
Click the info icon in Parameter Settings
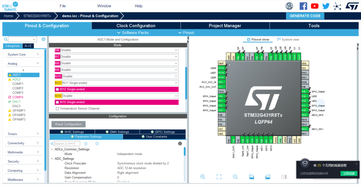coord(180,143)
